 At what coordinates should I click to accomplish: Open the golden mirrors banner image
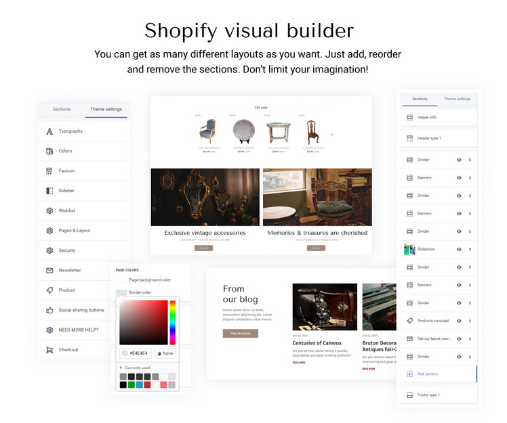click(205, 197)
